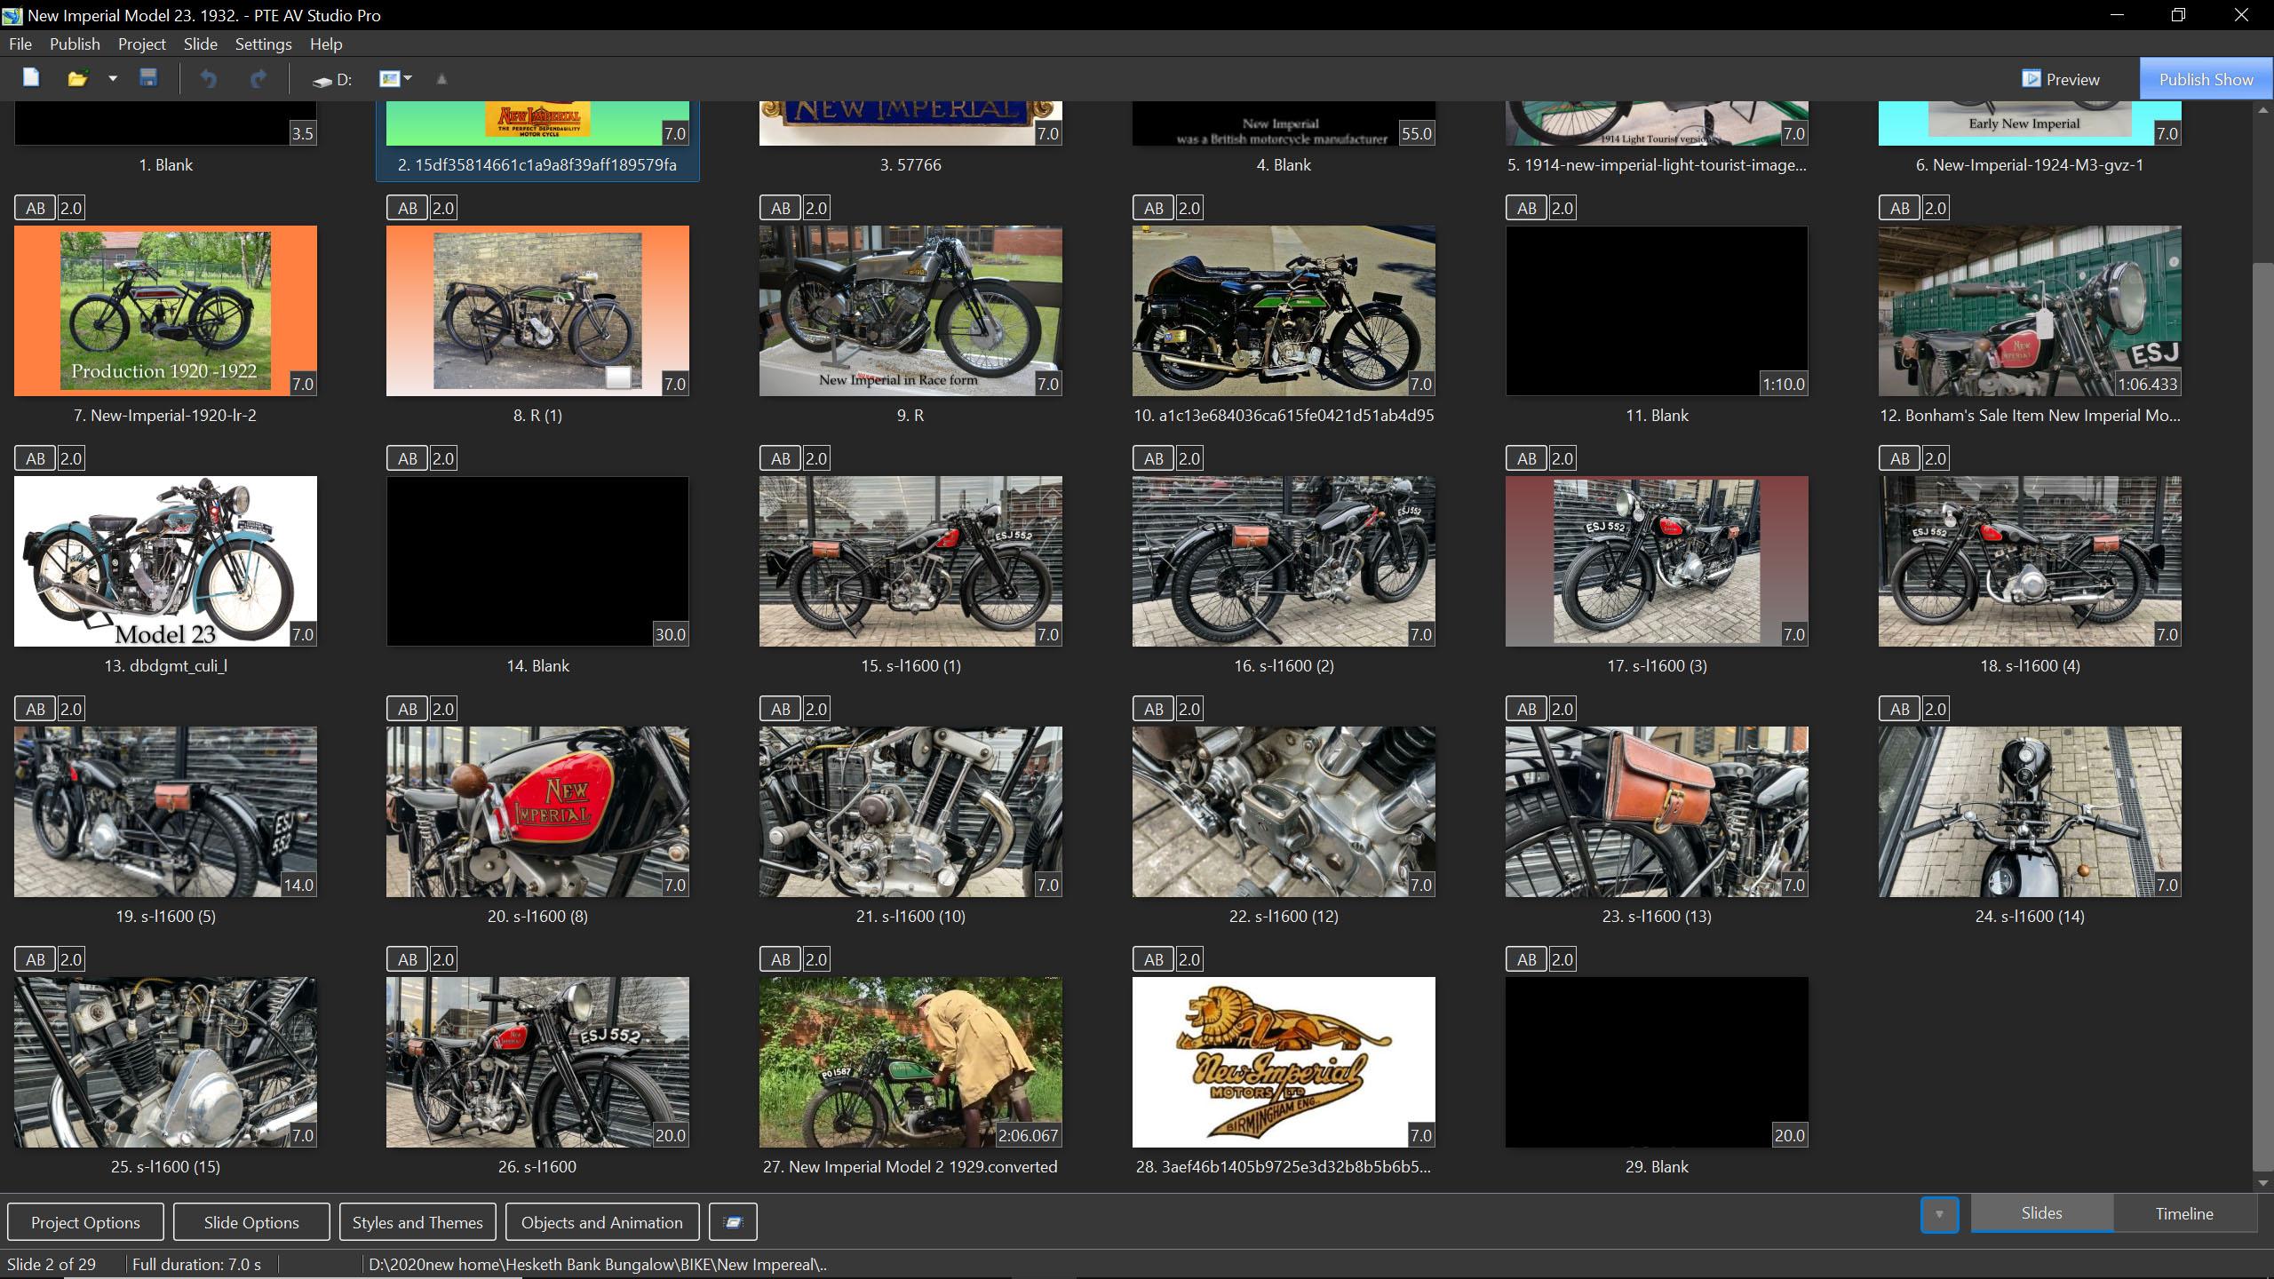The image size is (2274, 1279).
Task: Expand the recent projects dropdown arrow
Action: (x=112, y=78)
